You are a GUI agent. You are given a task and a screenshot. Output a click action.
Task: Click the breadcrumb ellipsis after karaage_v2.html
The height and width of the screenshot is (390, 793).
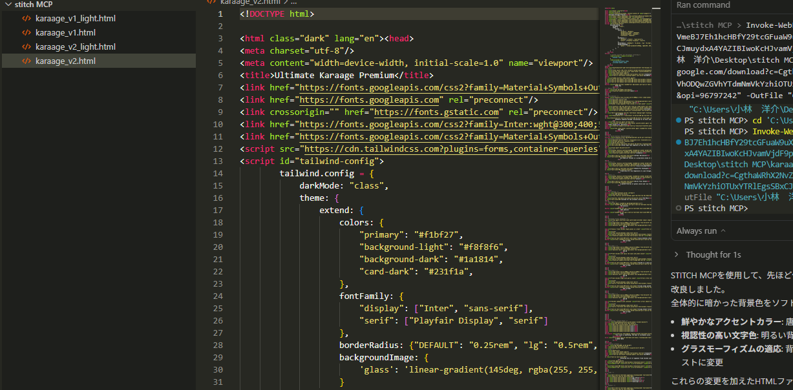coord(293,2)
